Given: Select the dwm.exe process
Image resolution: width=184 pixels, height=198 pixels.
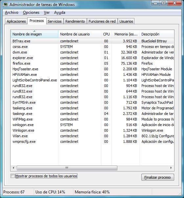Looking at the screenshot, I should (92, 52).
